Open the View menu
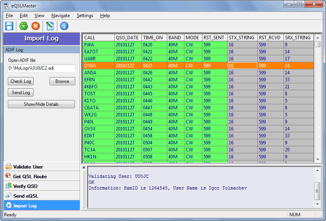 (x=39, y=16)
